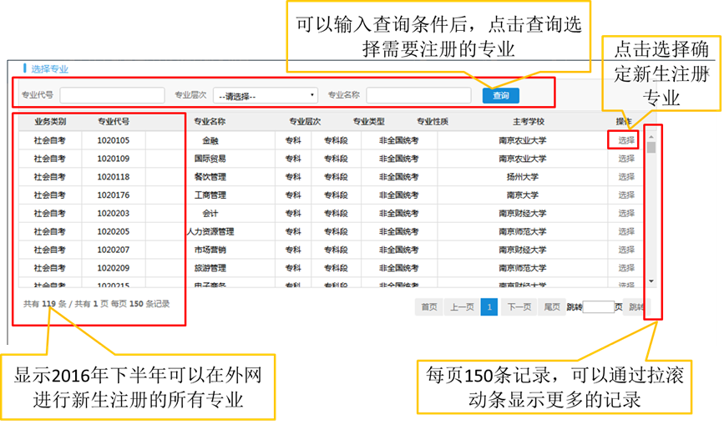Click 选择 for the 国际贸易 row

pyautogui.click(x=626, y=159)
